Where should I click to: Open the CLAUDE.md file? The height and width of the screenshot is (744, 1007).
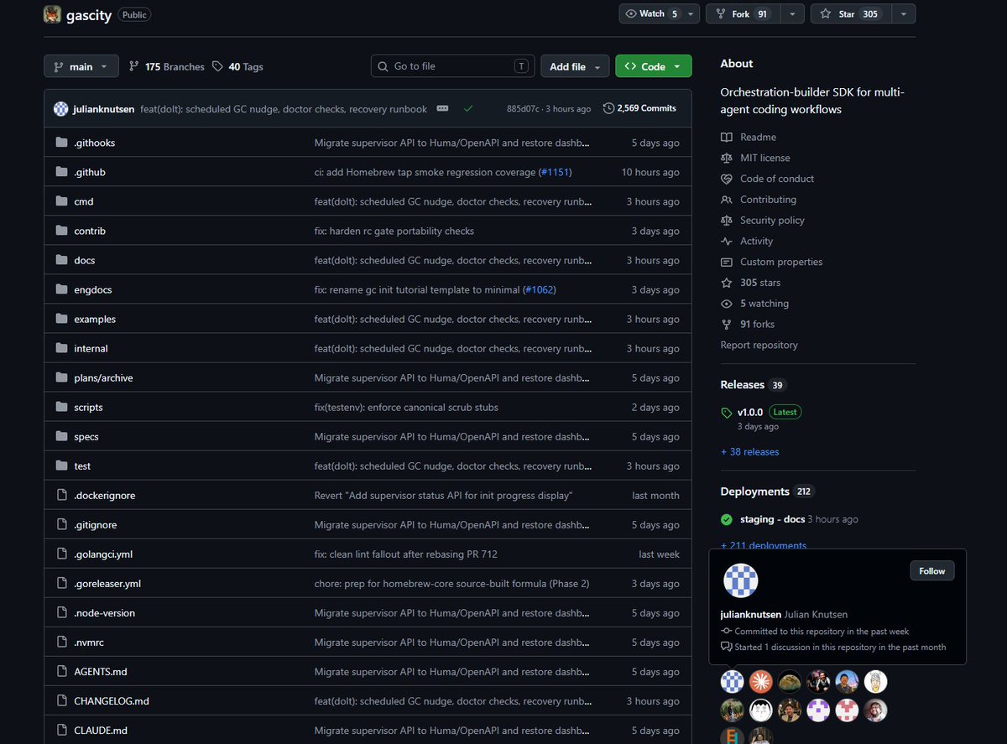click(x=101, y=730)
